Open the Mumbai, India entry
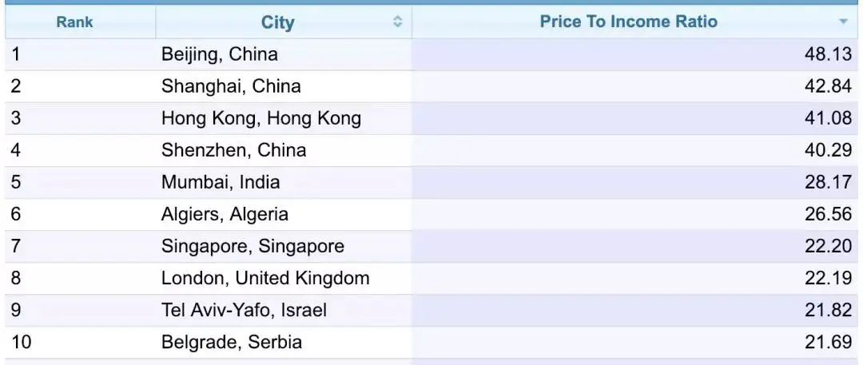Viewport: 863px width, 365px height. coord(221,182)
